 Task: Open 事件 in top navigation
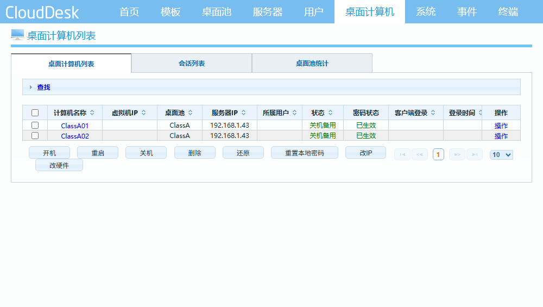point(467,12)
